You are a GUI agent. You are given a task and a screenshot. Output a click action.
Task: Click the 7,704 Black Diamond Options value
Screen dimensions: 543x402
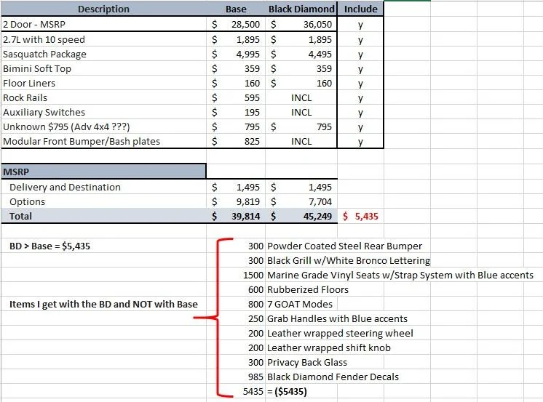pyautogui.click(x=320, y=201)
